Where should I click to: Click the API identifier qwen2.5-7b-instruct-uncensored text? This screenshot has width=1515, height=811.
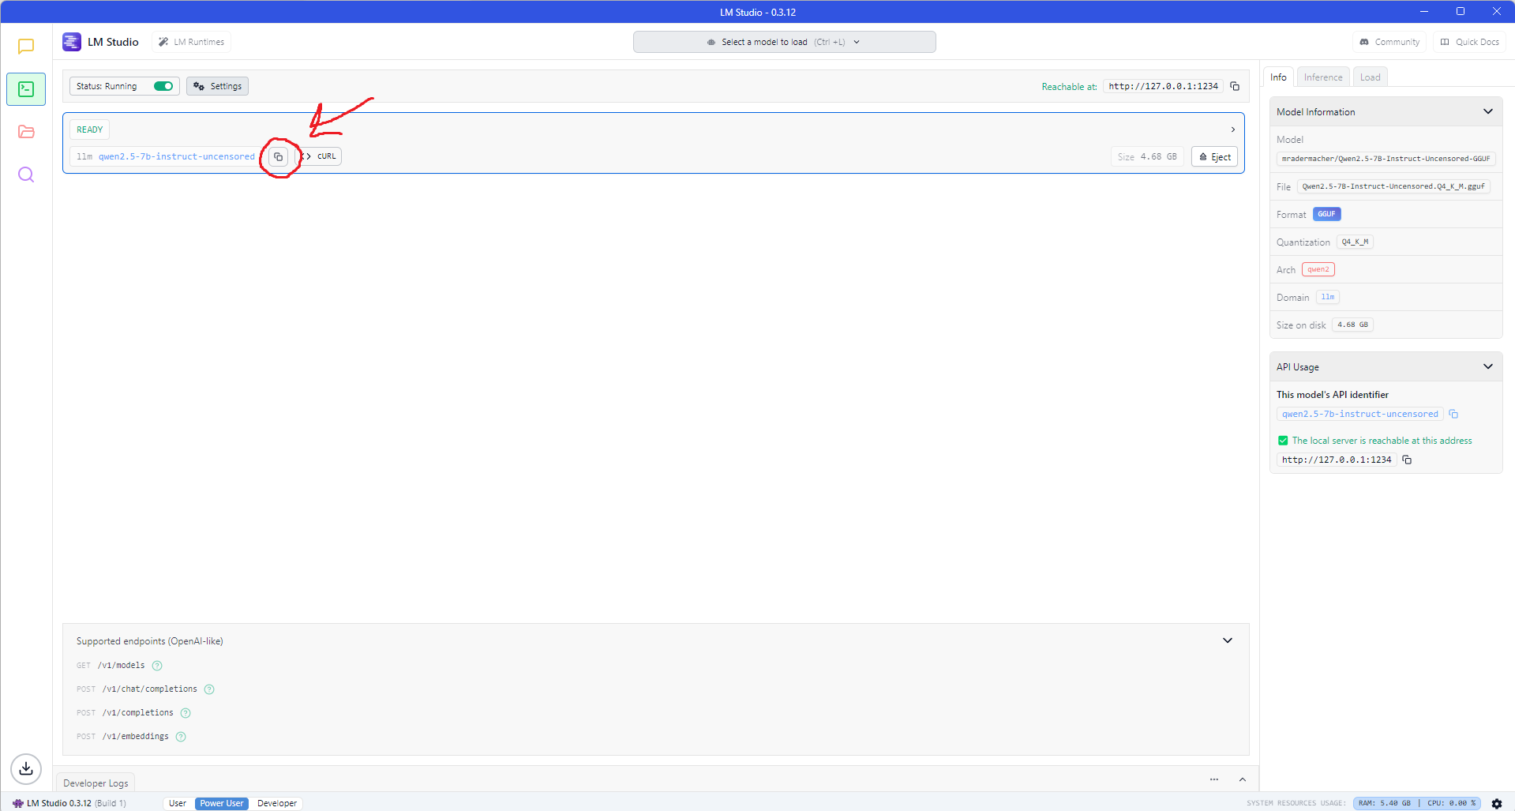click(x=1360, y=414)
